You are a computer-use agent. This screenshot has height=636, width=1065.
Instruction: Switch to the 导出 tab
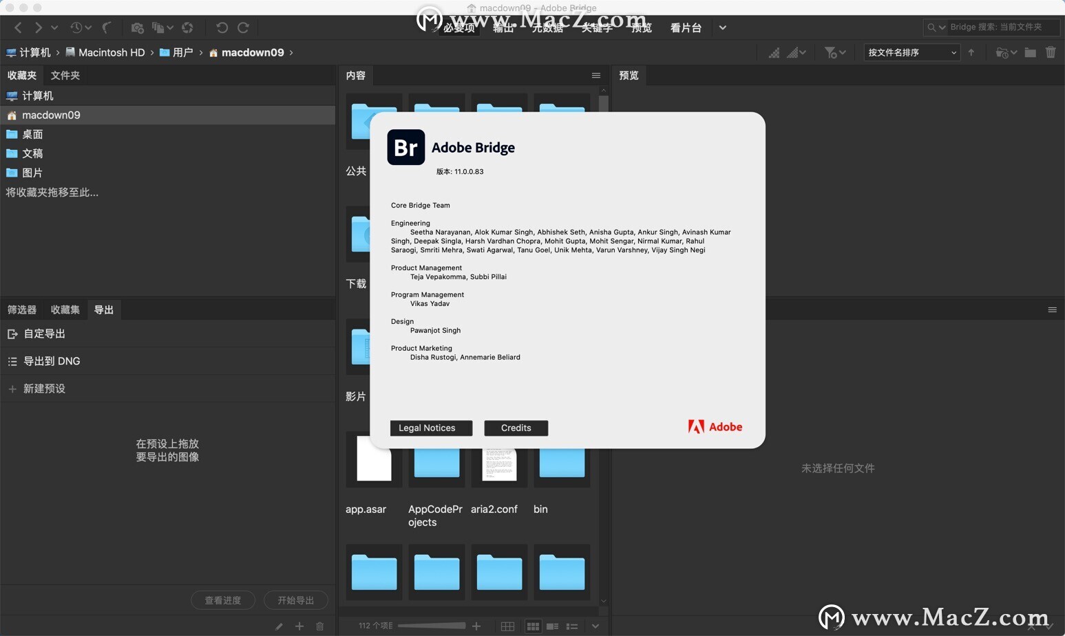click(104, 309)
